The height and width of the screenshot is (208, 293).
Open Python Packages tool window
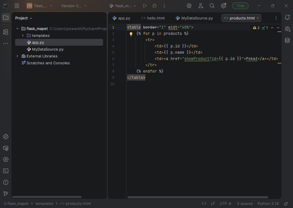coord(6,148)
